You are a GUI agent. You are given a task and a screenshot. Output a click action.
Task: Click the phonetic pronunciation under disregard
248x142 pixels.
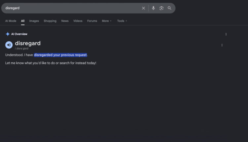pos(22,49)
